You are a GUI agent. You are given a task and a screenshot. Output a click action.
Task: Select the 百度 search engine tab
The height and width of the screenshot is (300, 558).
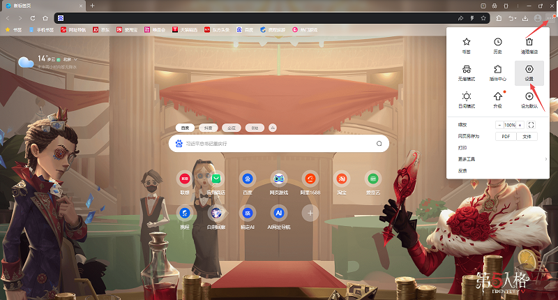coord(185,128)
